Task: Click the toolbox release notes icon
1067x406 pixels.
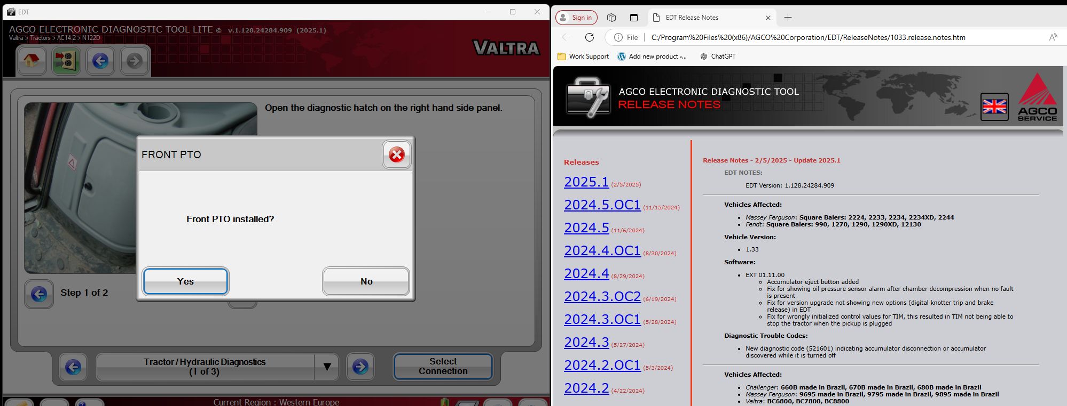Action: point(587,97)
